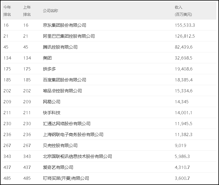The width and height of the screenshot is (219, 185).
Task: Click this year's rank 211 for 快手科技
Action: click(x=7, y=112)
